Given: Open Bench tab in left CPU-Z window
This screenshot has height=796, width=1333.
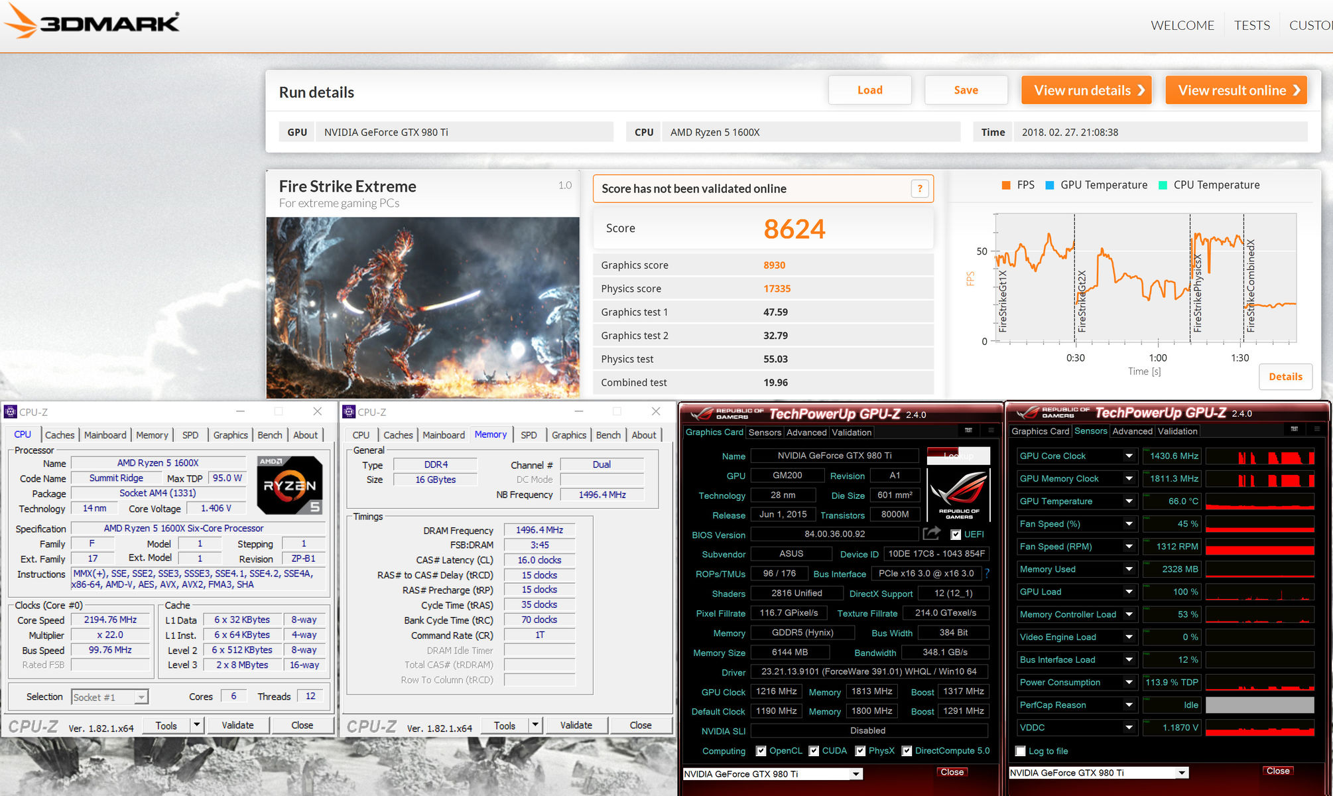Looking at the screenshot, I should pyautogui.click(x=270, y=434).
